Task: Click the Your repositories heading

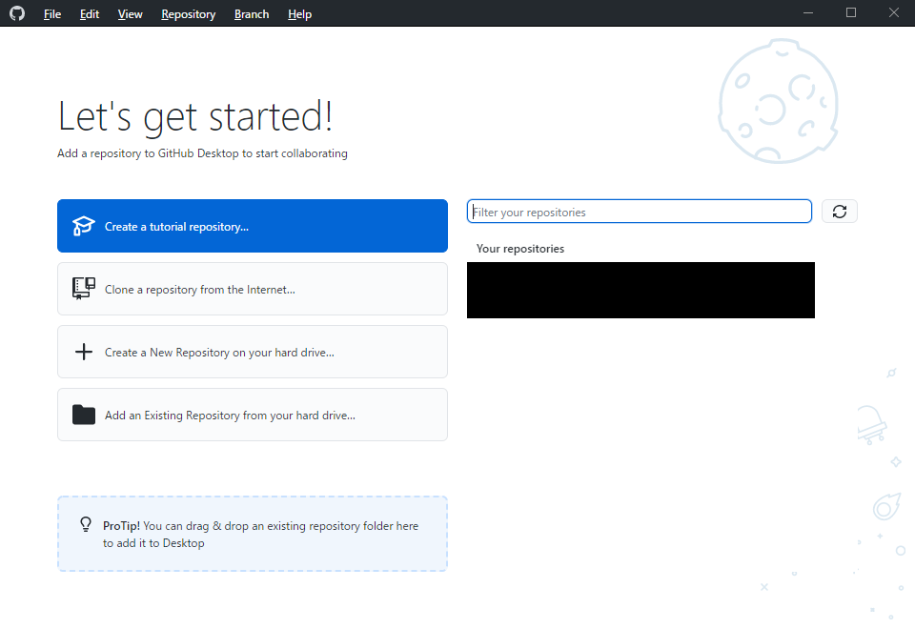Action: pos(520,249)
